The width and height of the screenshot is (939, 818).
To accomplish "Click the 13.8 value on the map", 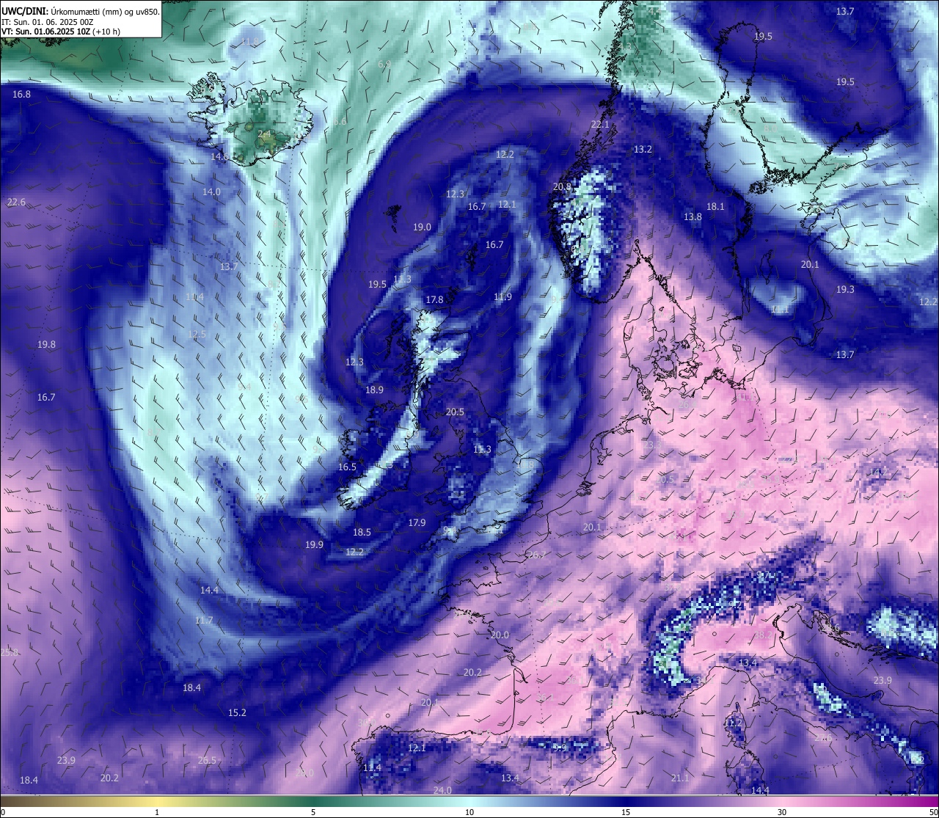I will coord(693,216).
